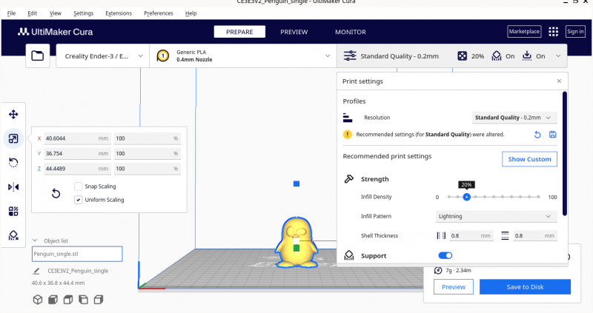Open the Preferences menu

159,13
